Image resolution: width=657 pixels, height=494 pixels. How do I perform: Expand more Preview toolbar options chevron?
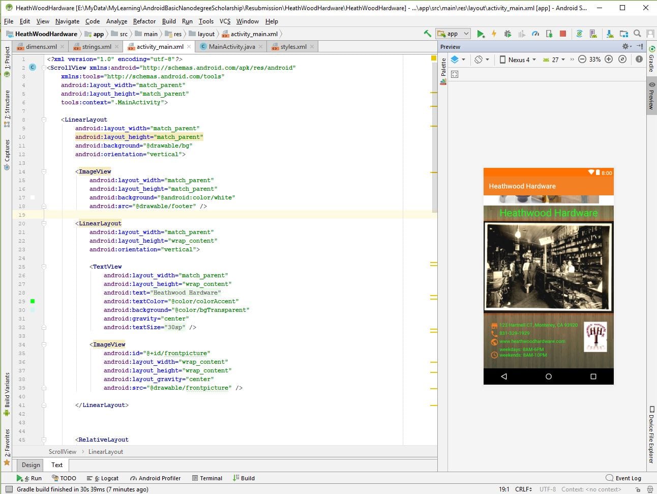point(572,59)
